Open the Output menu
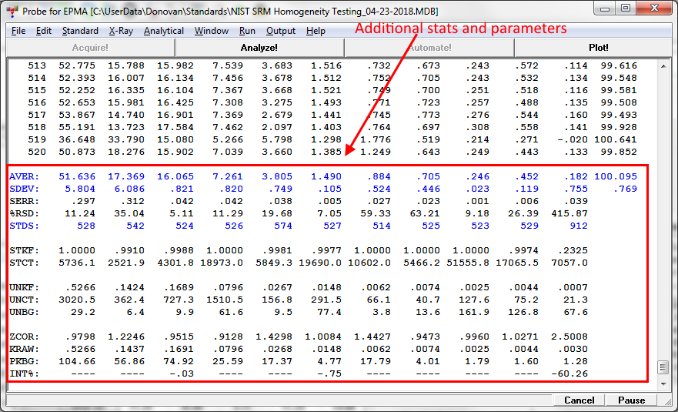The width and height of the screenshot is (678, 412). tap(281, 31)
